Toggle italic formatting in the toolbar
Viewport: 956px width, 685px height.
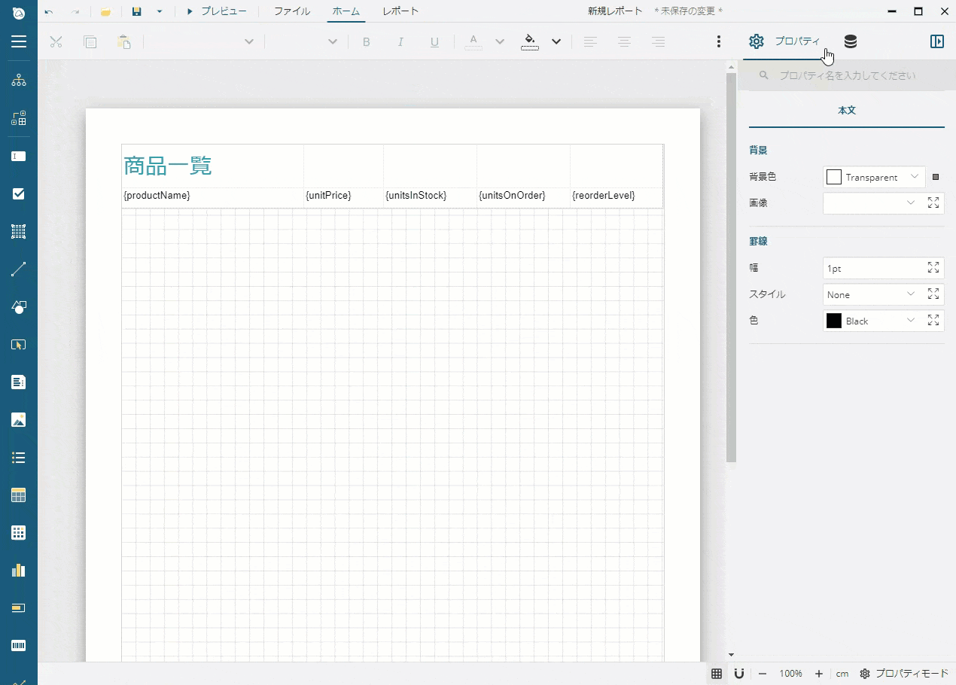[x=401, y=41]
